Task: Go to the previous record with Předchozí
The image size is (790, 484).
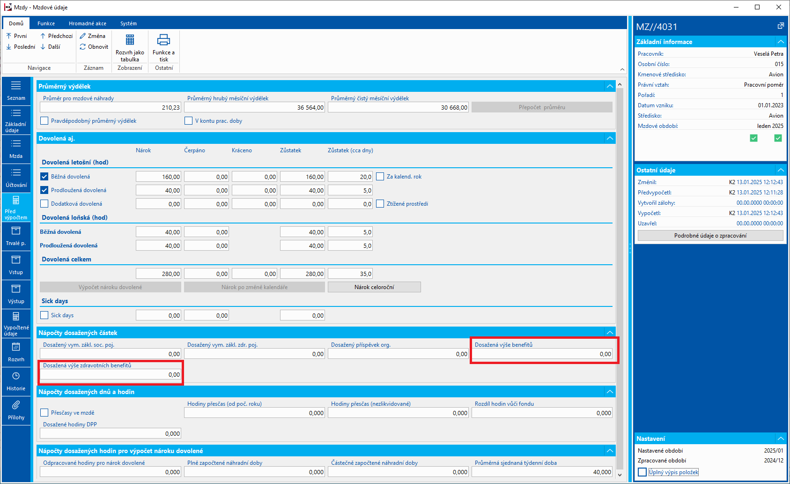Action: pyautogui.click(x=56, y=36)
